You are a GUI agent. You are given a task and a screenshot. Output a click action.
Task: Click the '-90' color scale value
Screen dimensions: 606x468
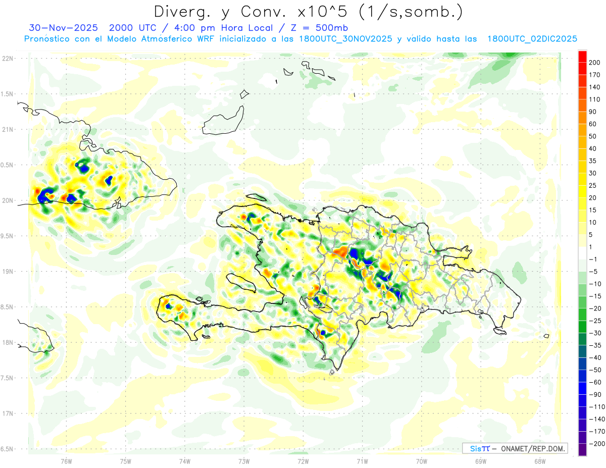click(594, 394)
